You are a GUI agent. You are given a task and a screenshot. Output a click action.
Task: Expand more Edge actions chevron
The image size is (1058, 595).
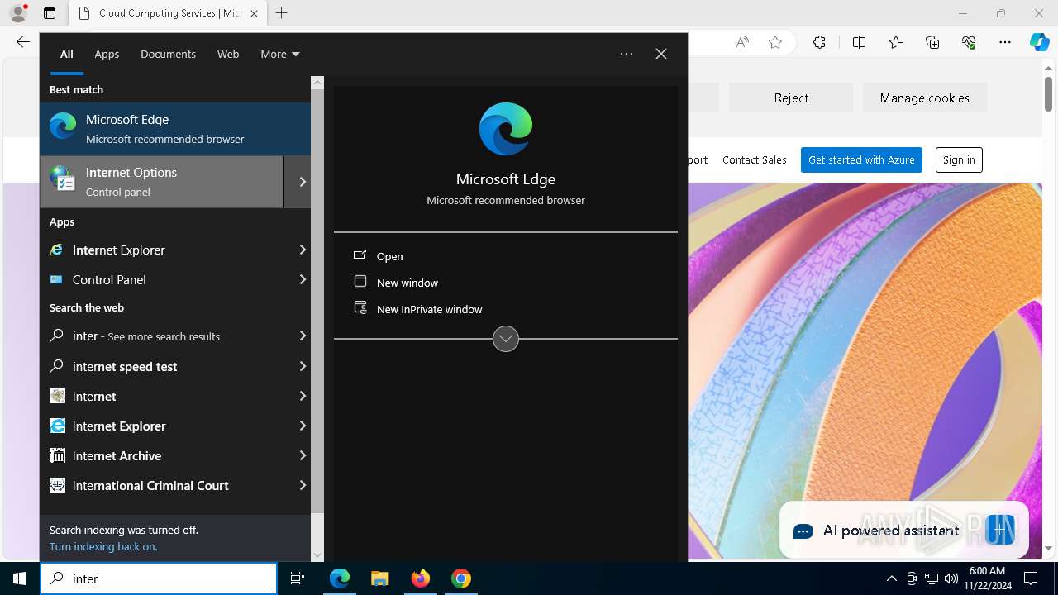(x=506, y=339)
